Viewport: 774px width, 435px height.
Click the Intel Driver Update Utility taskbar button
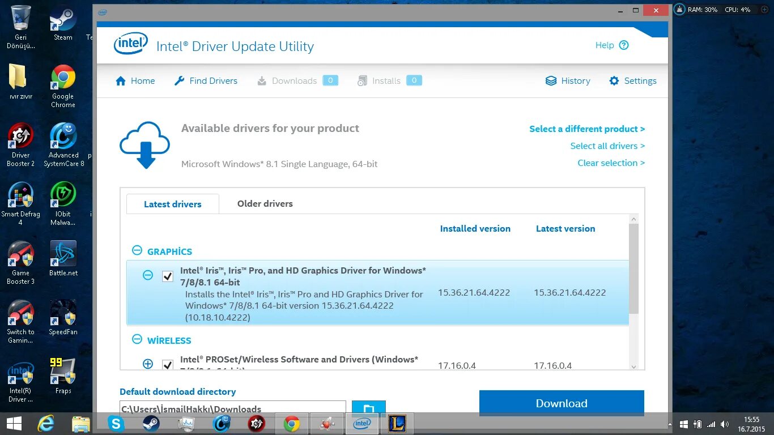point(362,424)
